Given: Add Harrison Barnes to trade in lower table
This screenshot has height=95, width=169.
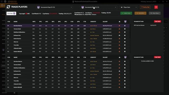Looking at the screenshot, I should (x=125, y=61).
